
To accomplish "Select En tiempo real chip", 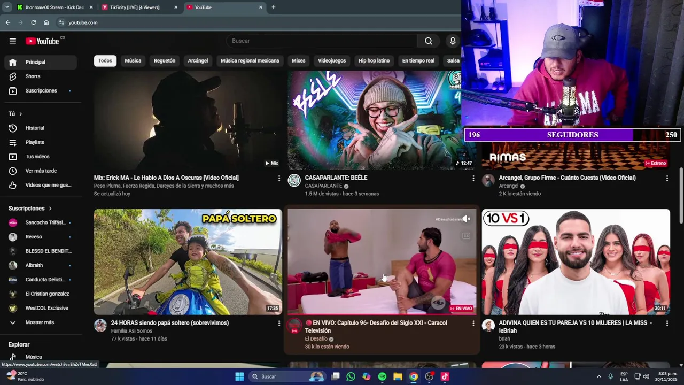I will [x=418, y=60].
